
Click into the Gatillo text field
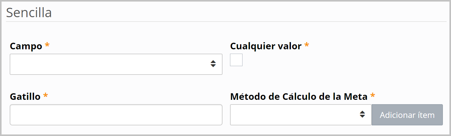point(116,115)
